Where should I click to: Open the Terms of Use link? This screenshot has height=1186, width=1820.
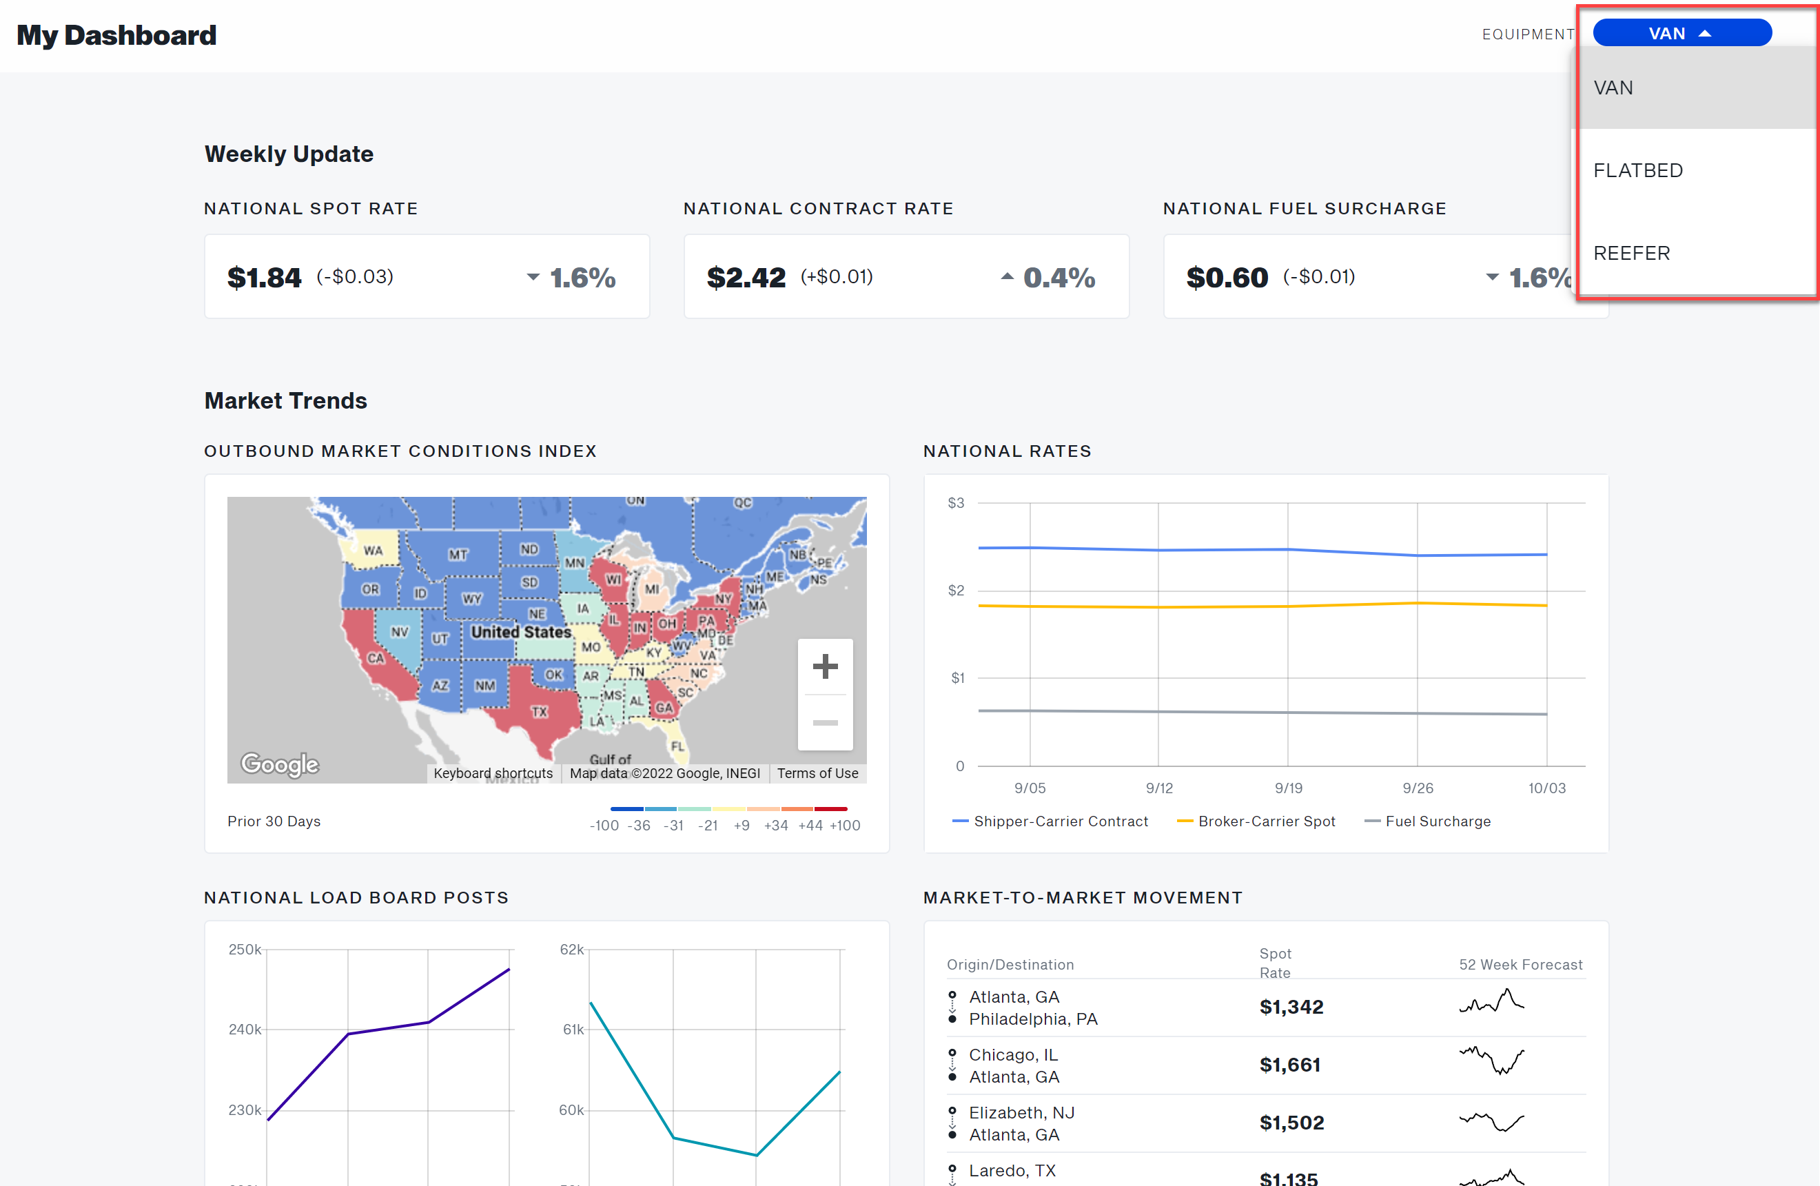817,773
